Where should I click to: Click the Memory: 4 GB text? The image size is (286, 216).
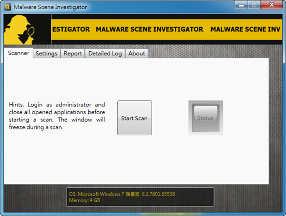coord(84,200)
